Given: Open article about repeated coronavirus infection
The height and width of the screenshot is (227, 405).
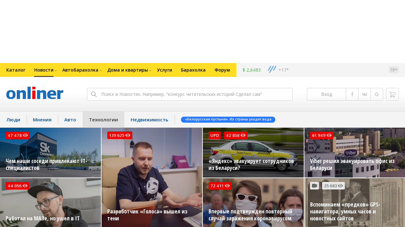Looking at the screenshot, I should 250,215.
